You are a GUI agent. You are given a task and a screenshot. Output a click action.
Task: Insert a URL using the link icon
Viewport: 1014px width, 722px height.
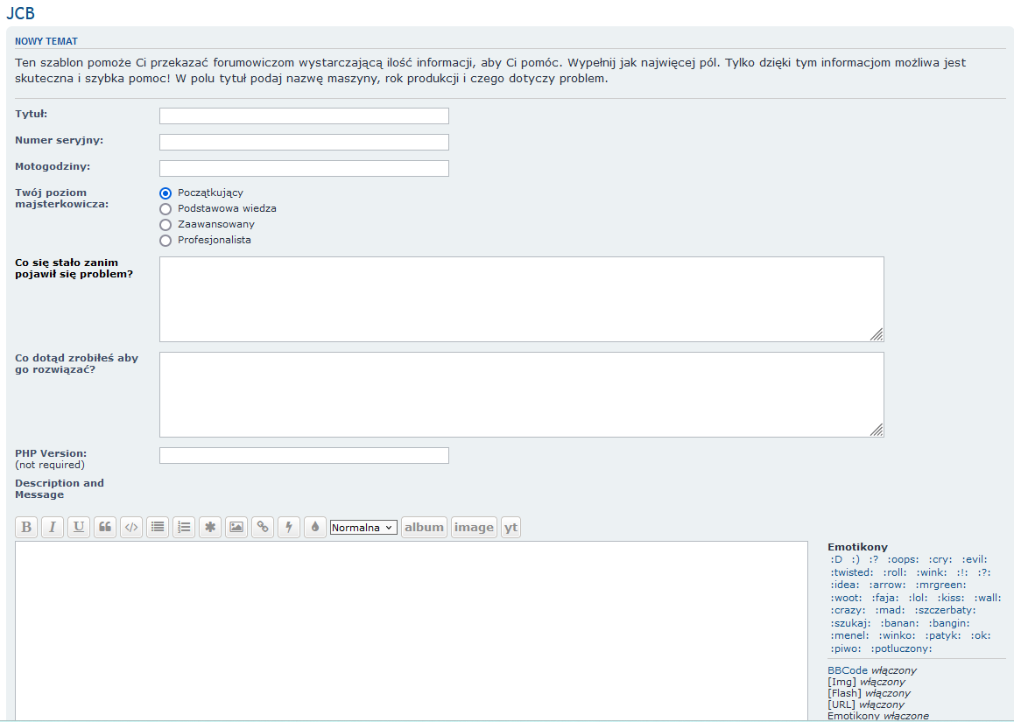click(263, 528)
